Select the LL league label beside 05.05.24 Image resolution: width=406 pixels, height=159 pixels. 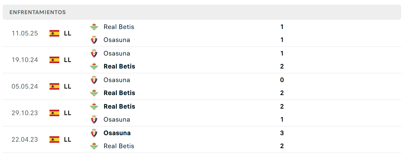point(68,86)
